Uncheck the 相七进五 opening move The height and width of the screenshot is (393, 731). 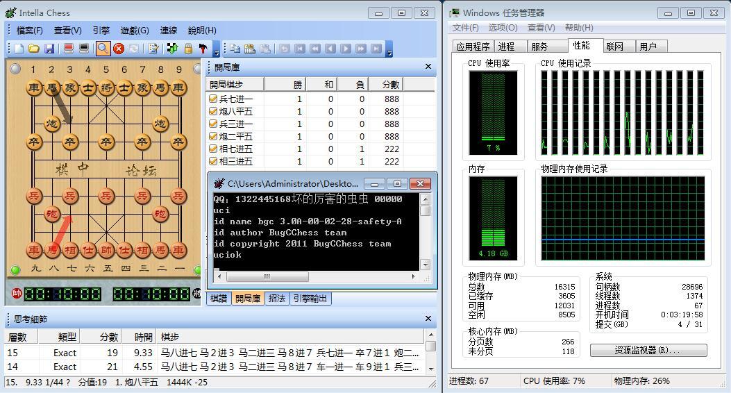(213, 149)
